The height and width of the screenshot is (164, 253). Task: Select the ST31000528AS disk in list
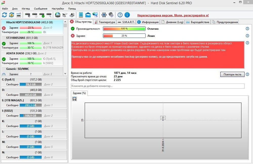pos(16,38)
